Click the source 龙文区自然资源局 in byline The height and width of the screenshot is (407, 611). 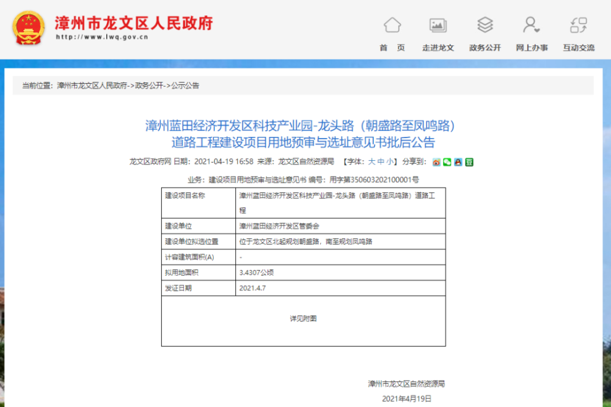click(306, 161)
